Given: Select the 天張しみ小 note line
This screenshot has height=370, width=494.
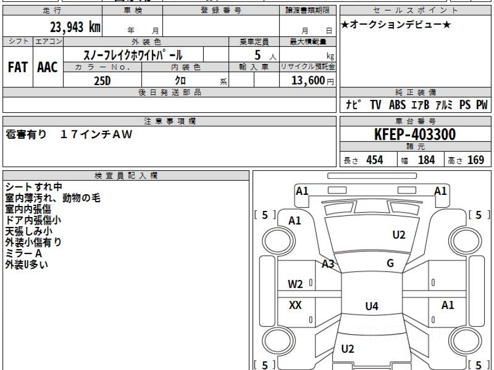Looking at the screenshot, I should click(x=29, y=231).
